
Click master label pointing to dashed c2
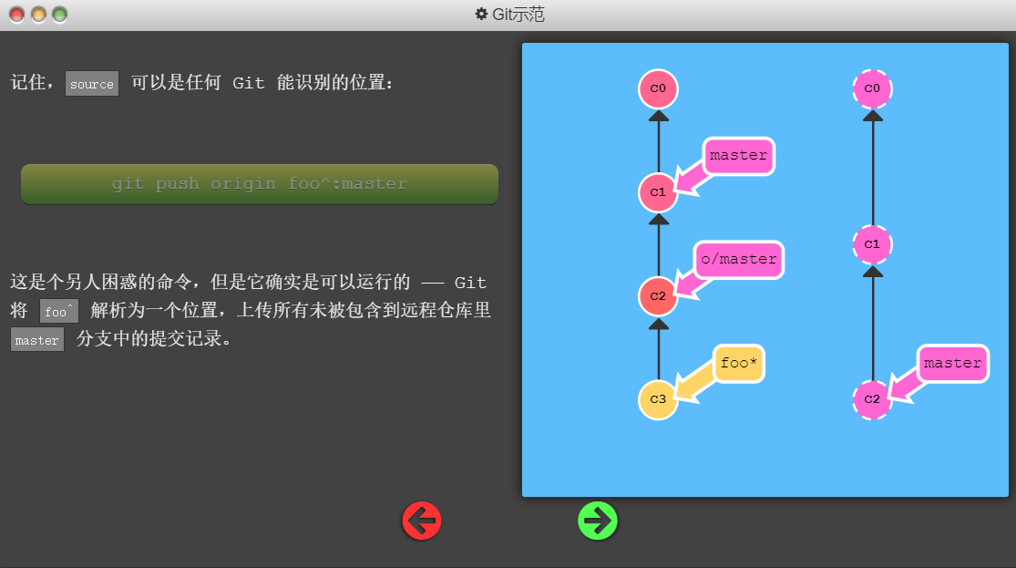[952, 364]
